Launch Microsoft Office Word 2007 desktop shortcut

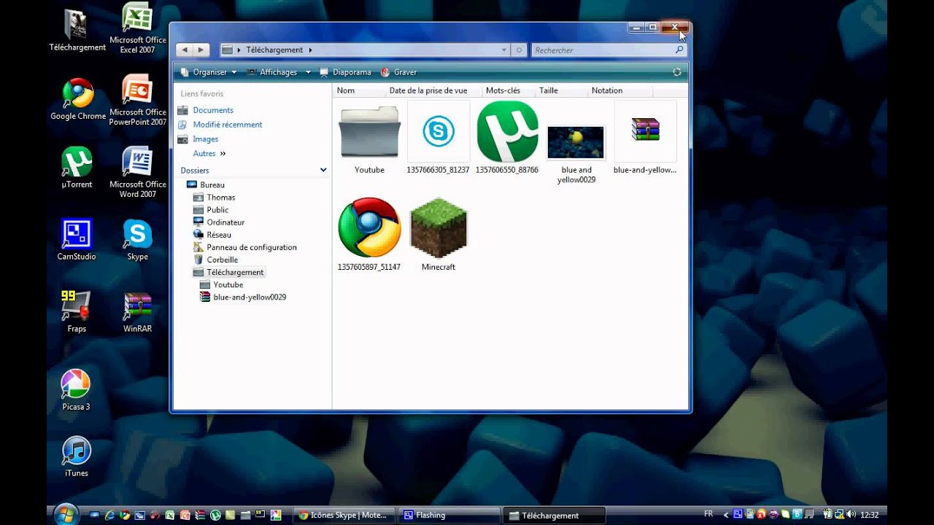(x=138, y=172)
